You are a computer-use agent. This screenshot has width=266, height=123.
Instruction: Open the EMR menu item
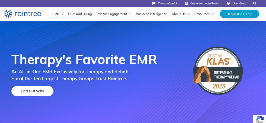pos(56,14)
